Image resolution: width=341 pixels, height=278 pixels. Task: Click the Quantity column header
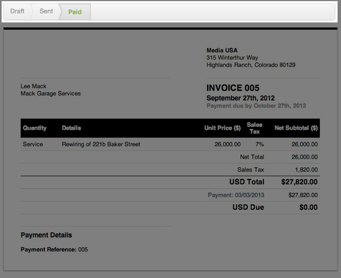[x=35, y=128]
